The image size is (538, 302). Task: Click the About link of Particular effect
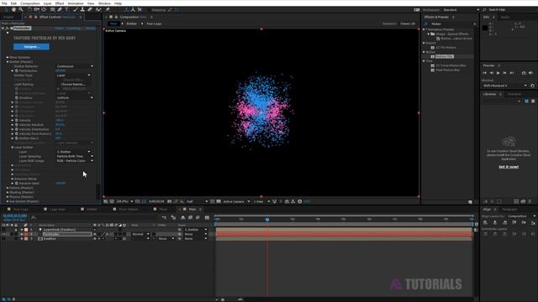[x=91, y=28]
